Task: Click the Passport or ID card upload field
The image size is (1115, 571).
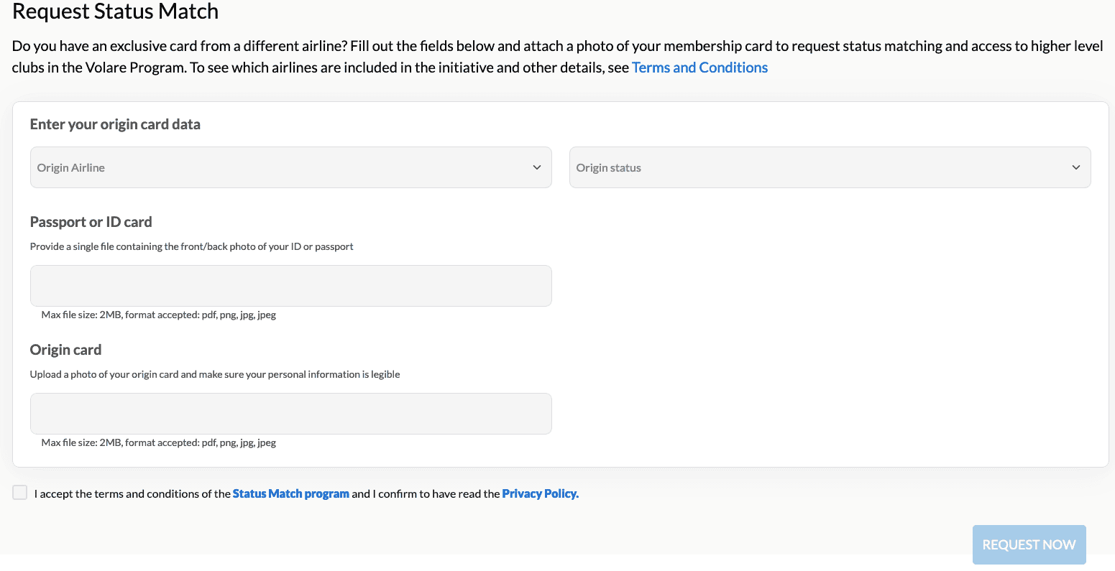Action: tap(290, 286)
